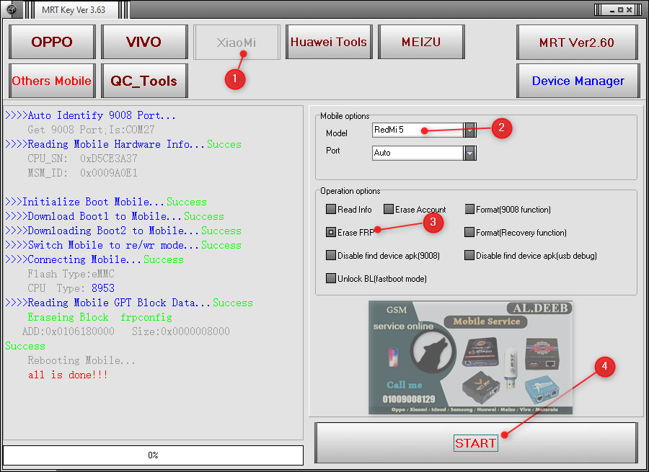
Task: Open Huawei Tools
Action: tap(329, 42)
